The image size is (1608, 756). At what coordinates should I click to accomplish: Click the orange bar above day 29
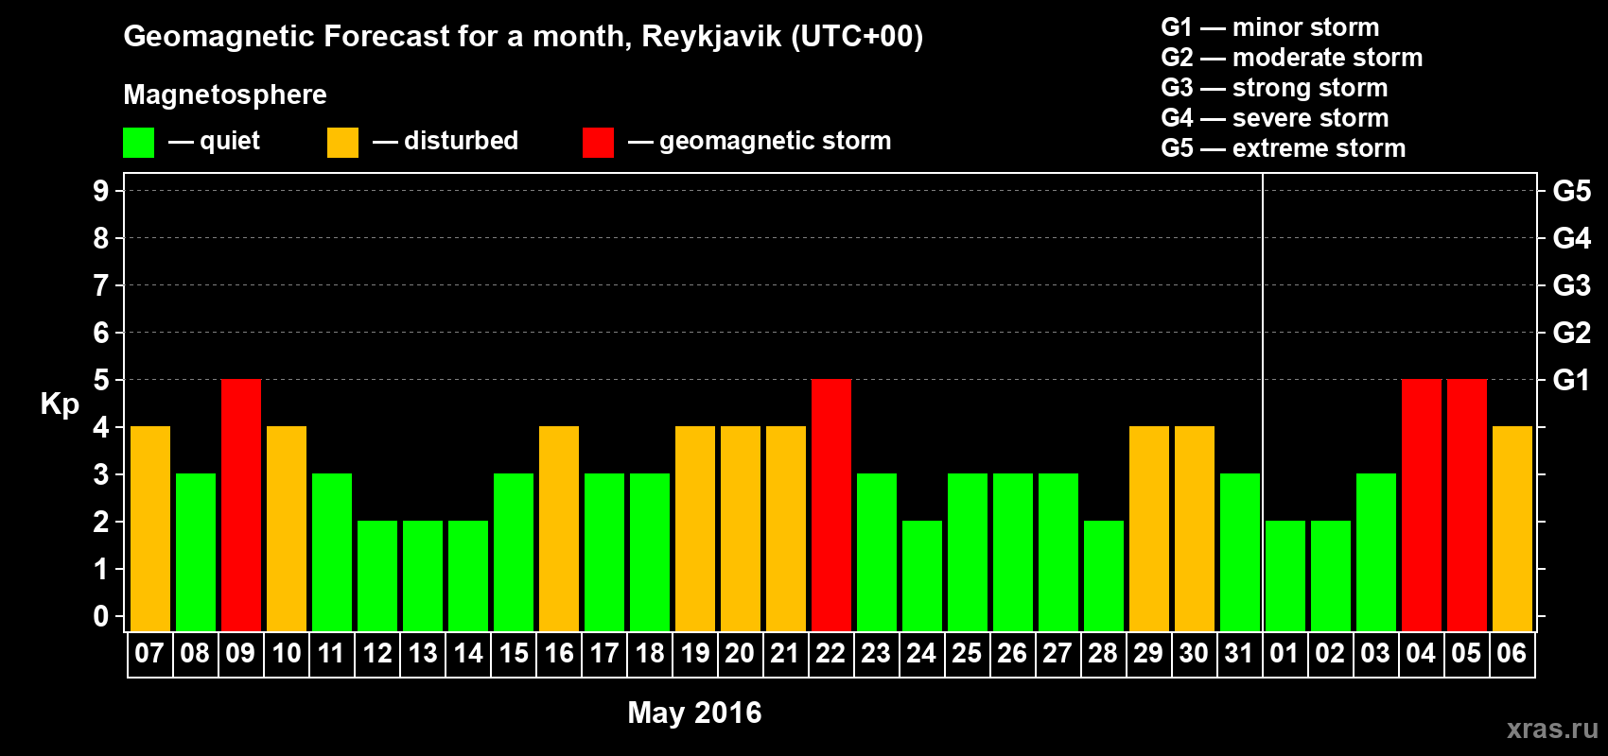(x=1149, y=529)
